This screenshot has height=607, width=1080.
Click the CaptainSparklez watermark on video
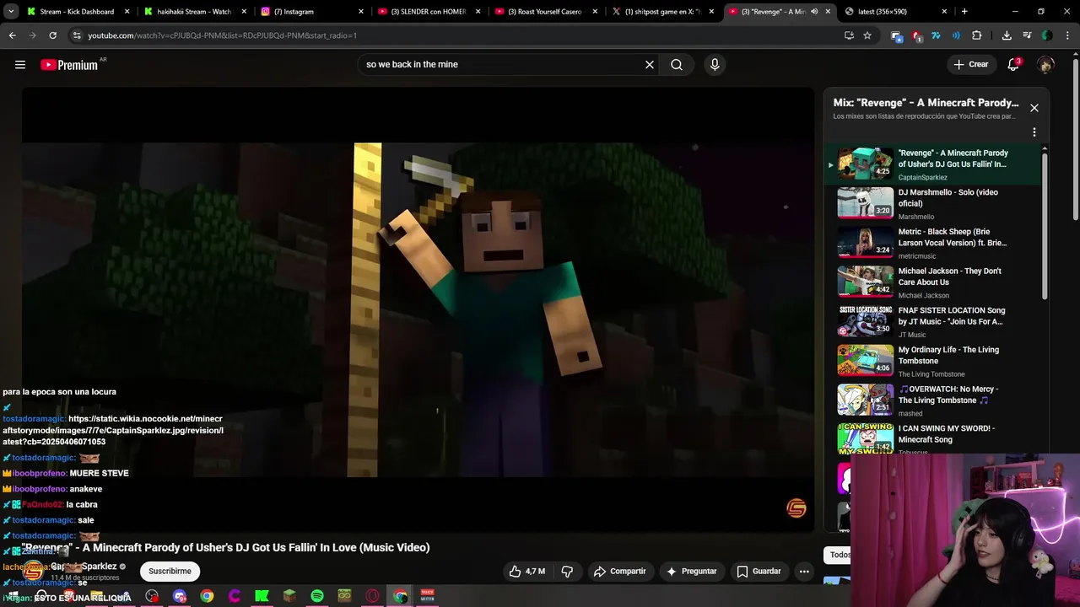[x=796, y=508]
